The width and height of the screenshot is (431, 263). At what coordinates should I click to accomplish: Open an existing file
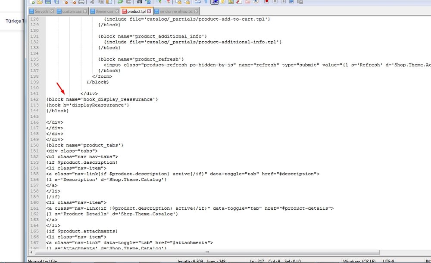click(x=40, y=2)
